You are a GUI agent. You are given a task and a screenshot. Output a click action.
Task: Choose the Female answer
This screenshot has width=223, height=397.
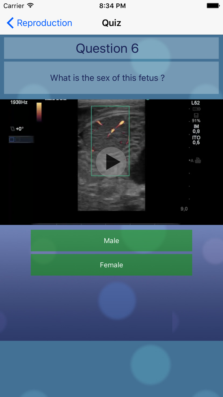(111, 265)
